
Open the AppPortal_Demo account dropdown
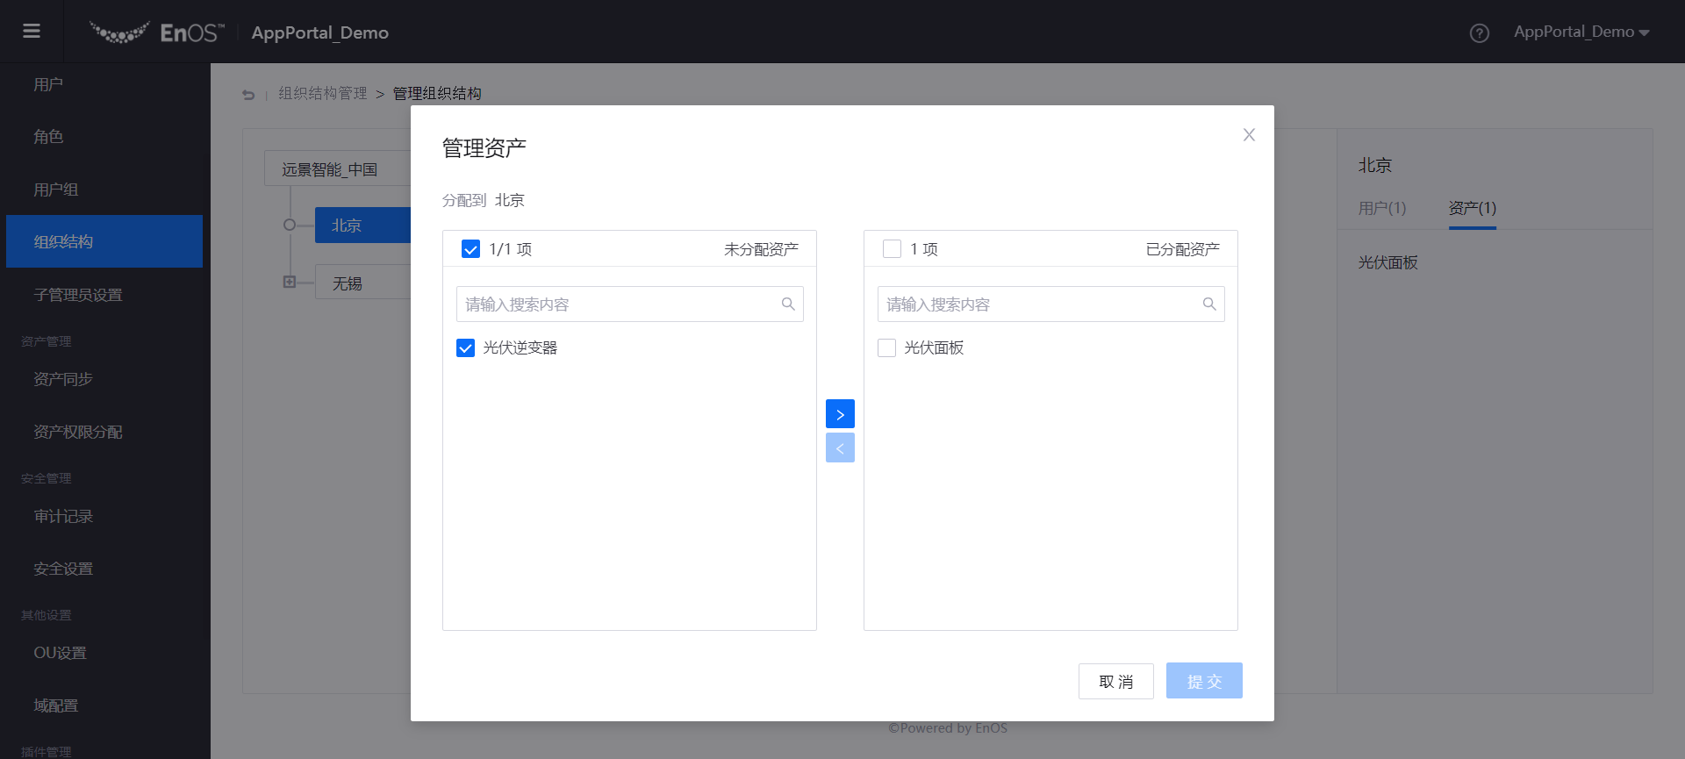click(1581, 32)
